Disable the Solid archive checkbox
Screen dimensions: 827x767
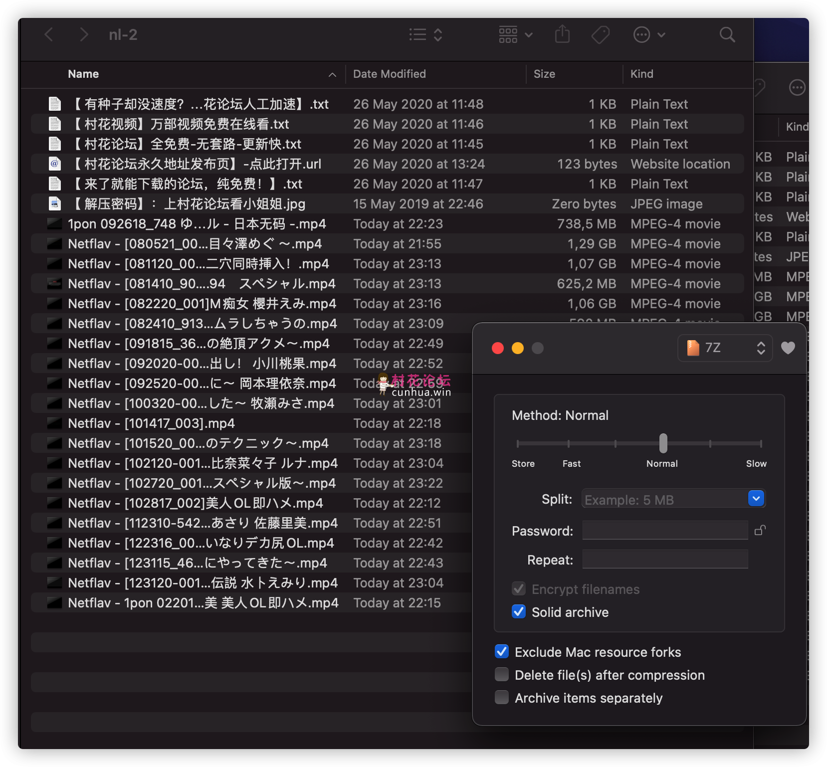519,611
